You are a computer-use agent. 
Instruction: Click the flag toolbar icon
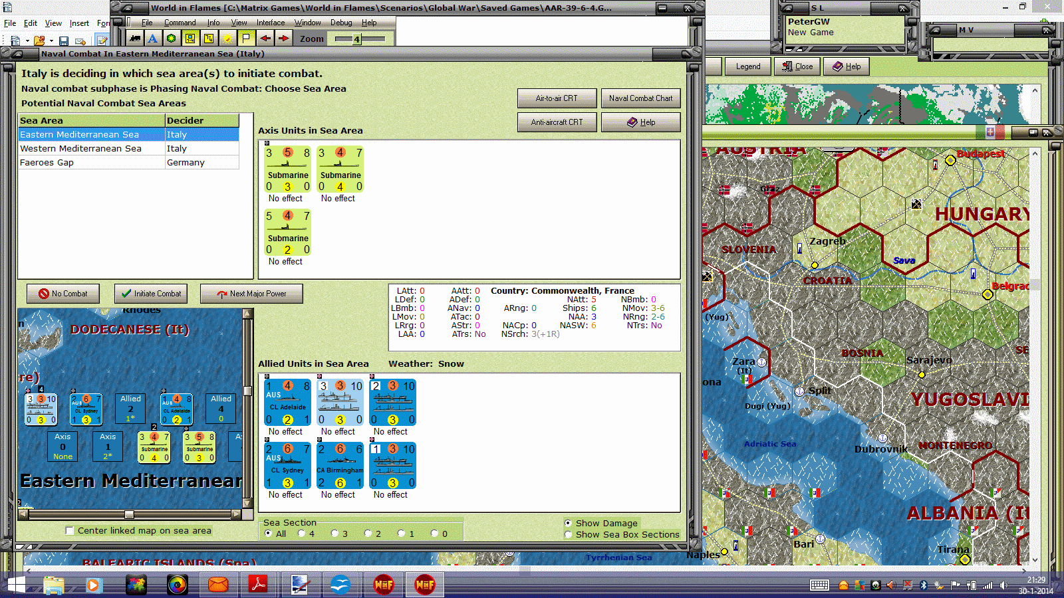pyautogui.click(x=246, y=39)
